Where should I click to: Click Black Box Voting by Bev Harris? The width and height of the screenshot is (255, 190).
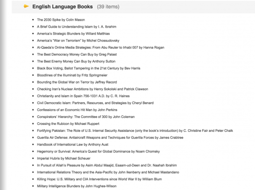pyautogui.click(x=88, y=68)
